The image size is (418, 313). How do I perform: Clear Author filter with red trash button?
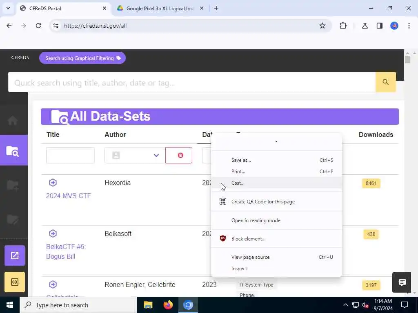click(179, 155)
